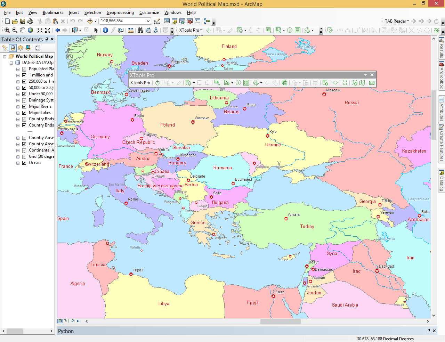This screenshot has height=342, width=445.
Task: Uncheck the Major Rivers layer
Action: 24,106
